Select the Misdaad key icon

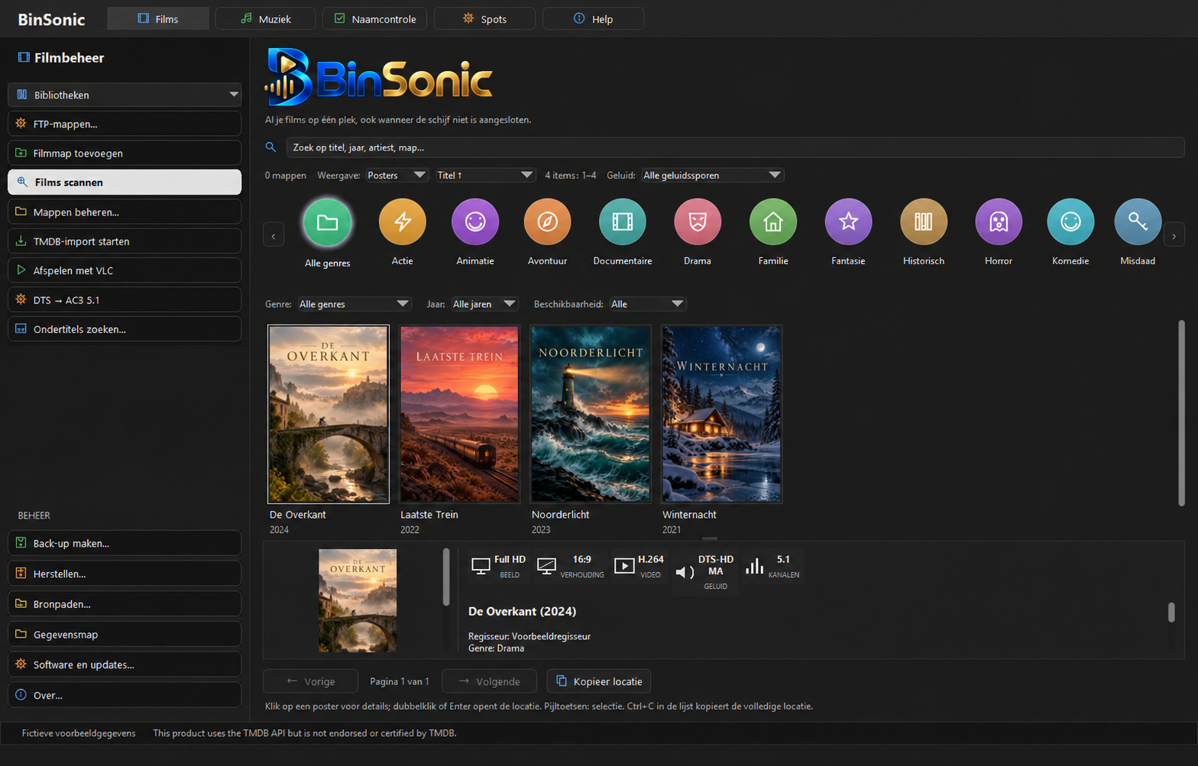[1138, 222]
